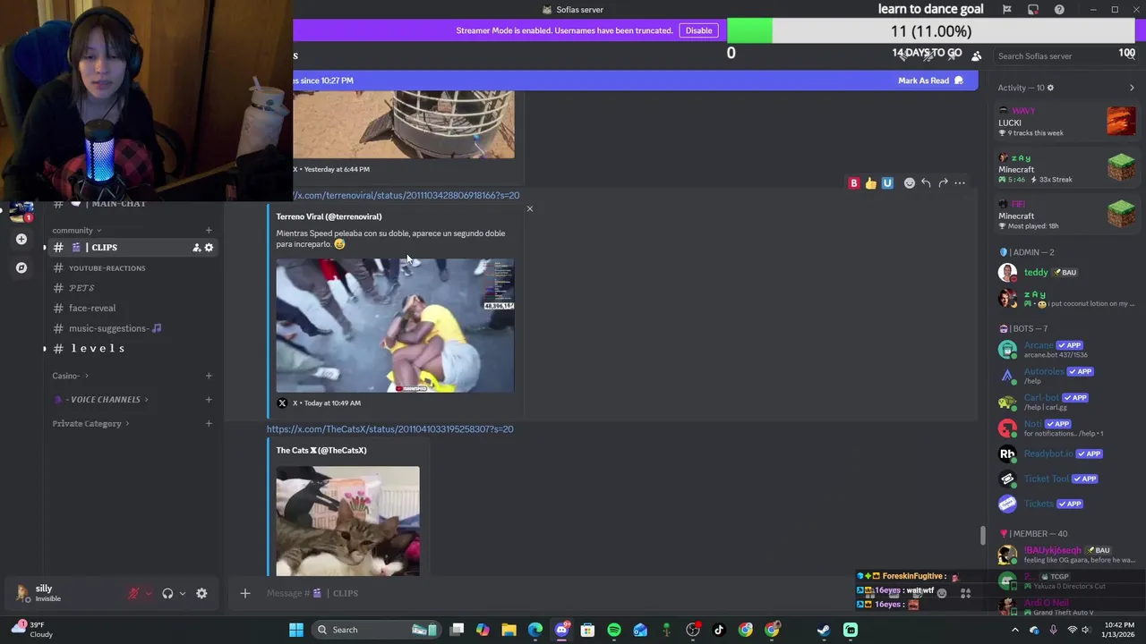Open the music-suggestions channel
This screenshot has width=1146, height=644.
click(x=133, y=328)
